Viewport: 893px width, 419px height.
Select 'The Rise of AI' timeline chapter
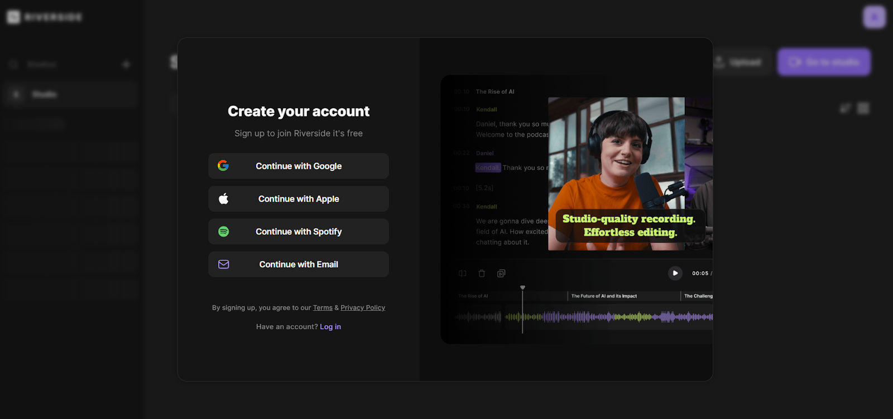[473, 296]
